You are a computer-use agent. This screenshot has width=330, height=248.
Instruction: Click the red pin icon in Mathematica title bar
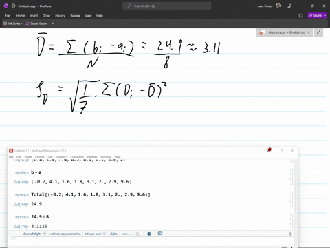pos(269,150)
